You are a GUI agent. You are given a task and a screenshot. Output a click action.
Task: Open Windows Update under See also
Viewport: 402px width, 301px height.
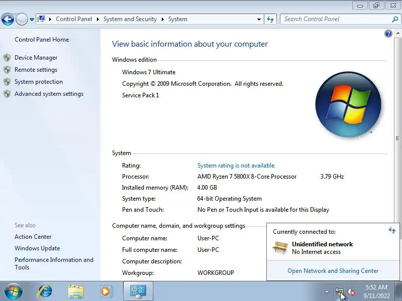[x=37, y=248]
